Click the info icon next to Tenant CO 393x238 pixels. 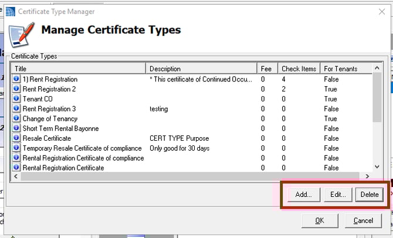(x=17, y=99)
